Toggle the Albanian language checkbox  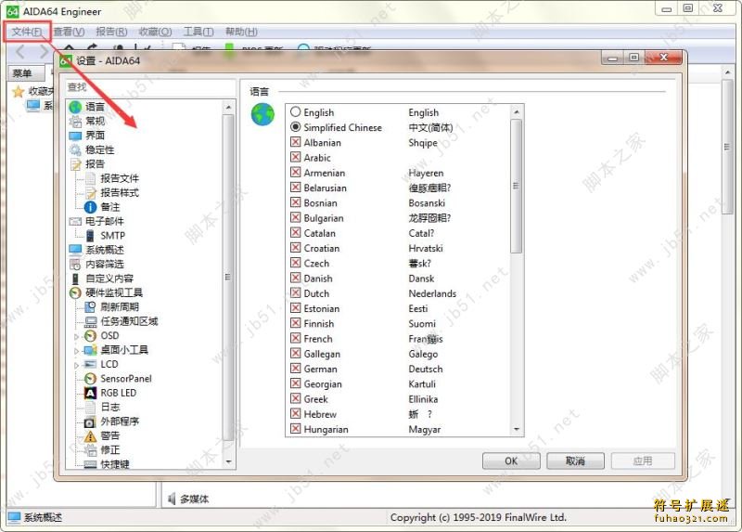point(296,142)
